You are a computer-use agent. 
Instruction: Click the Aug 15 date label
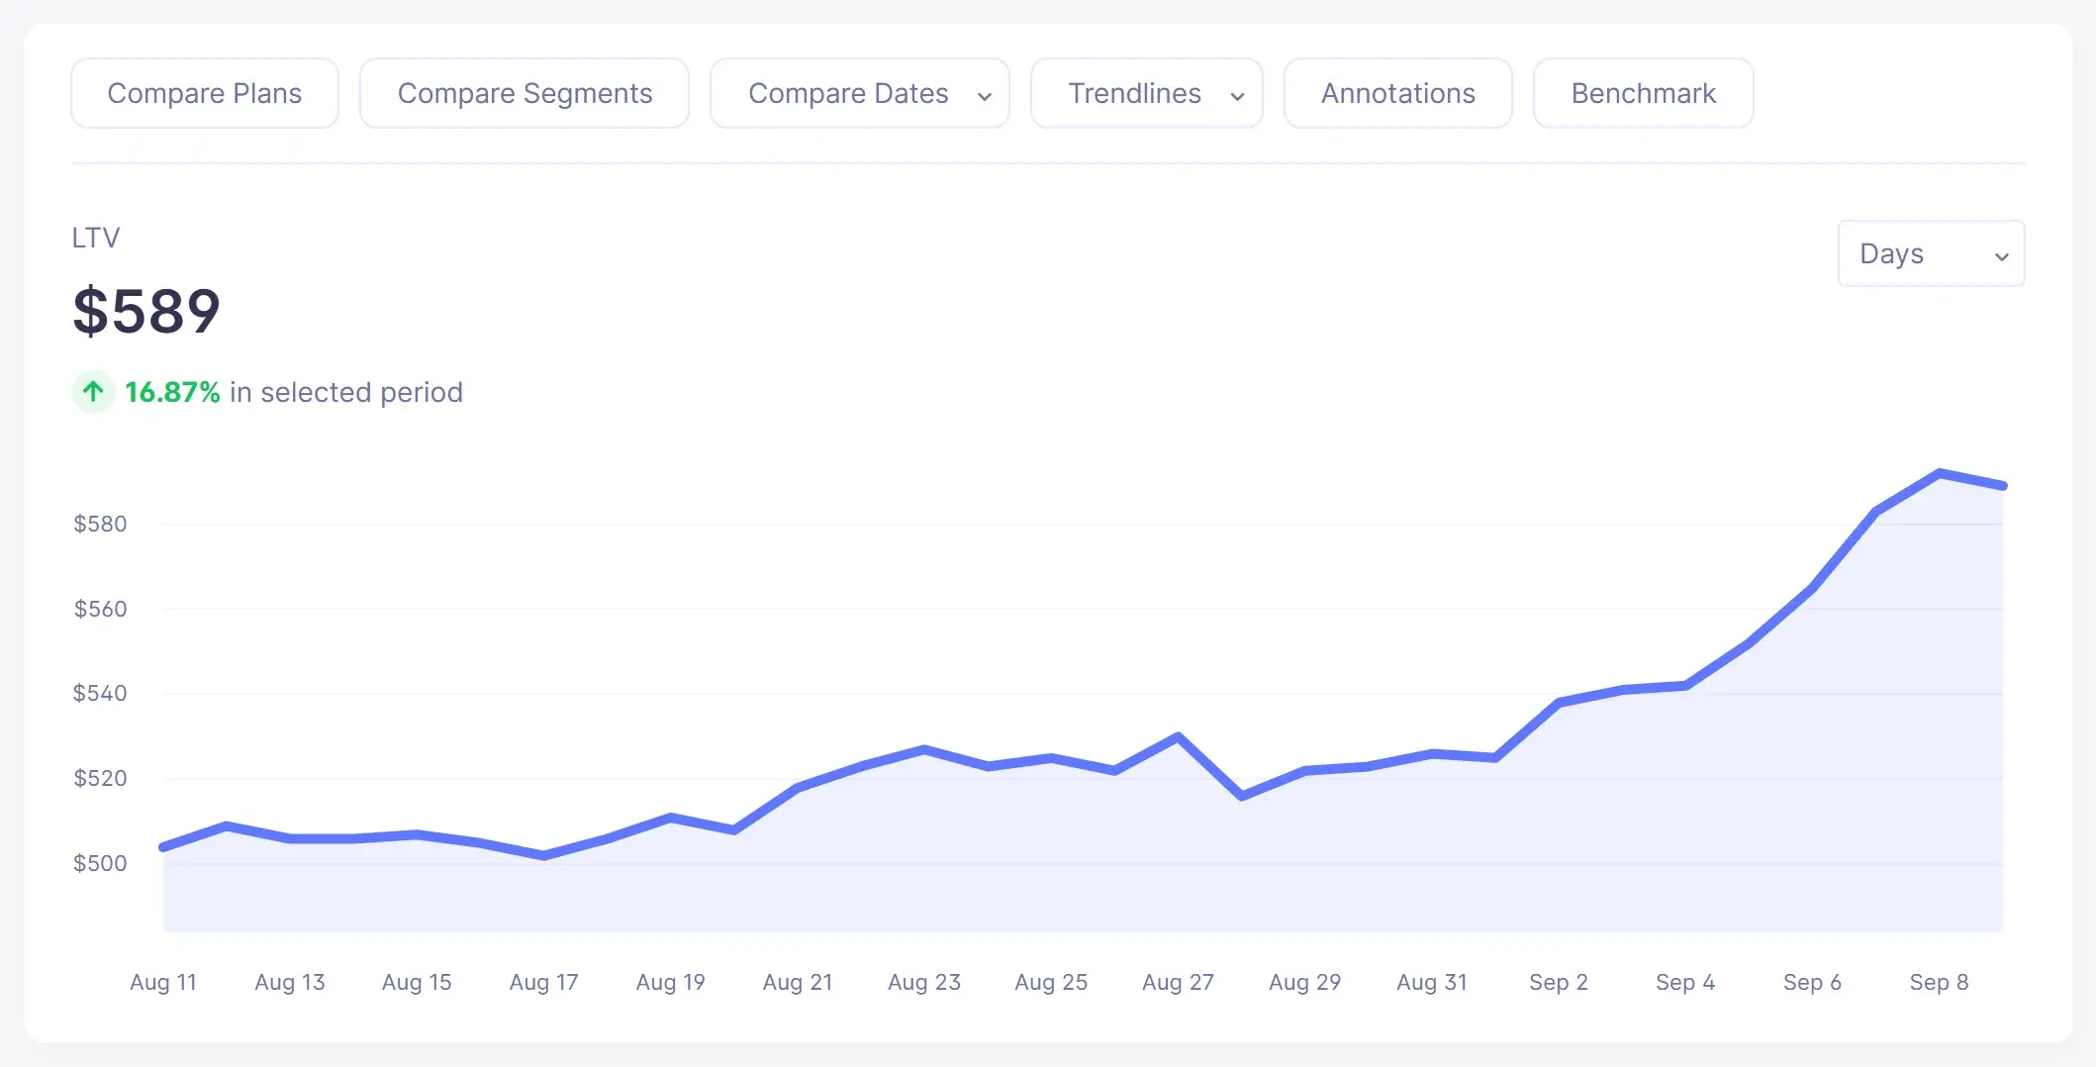click(417, 982)
